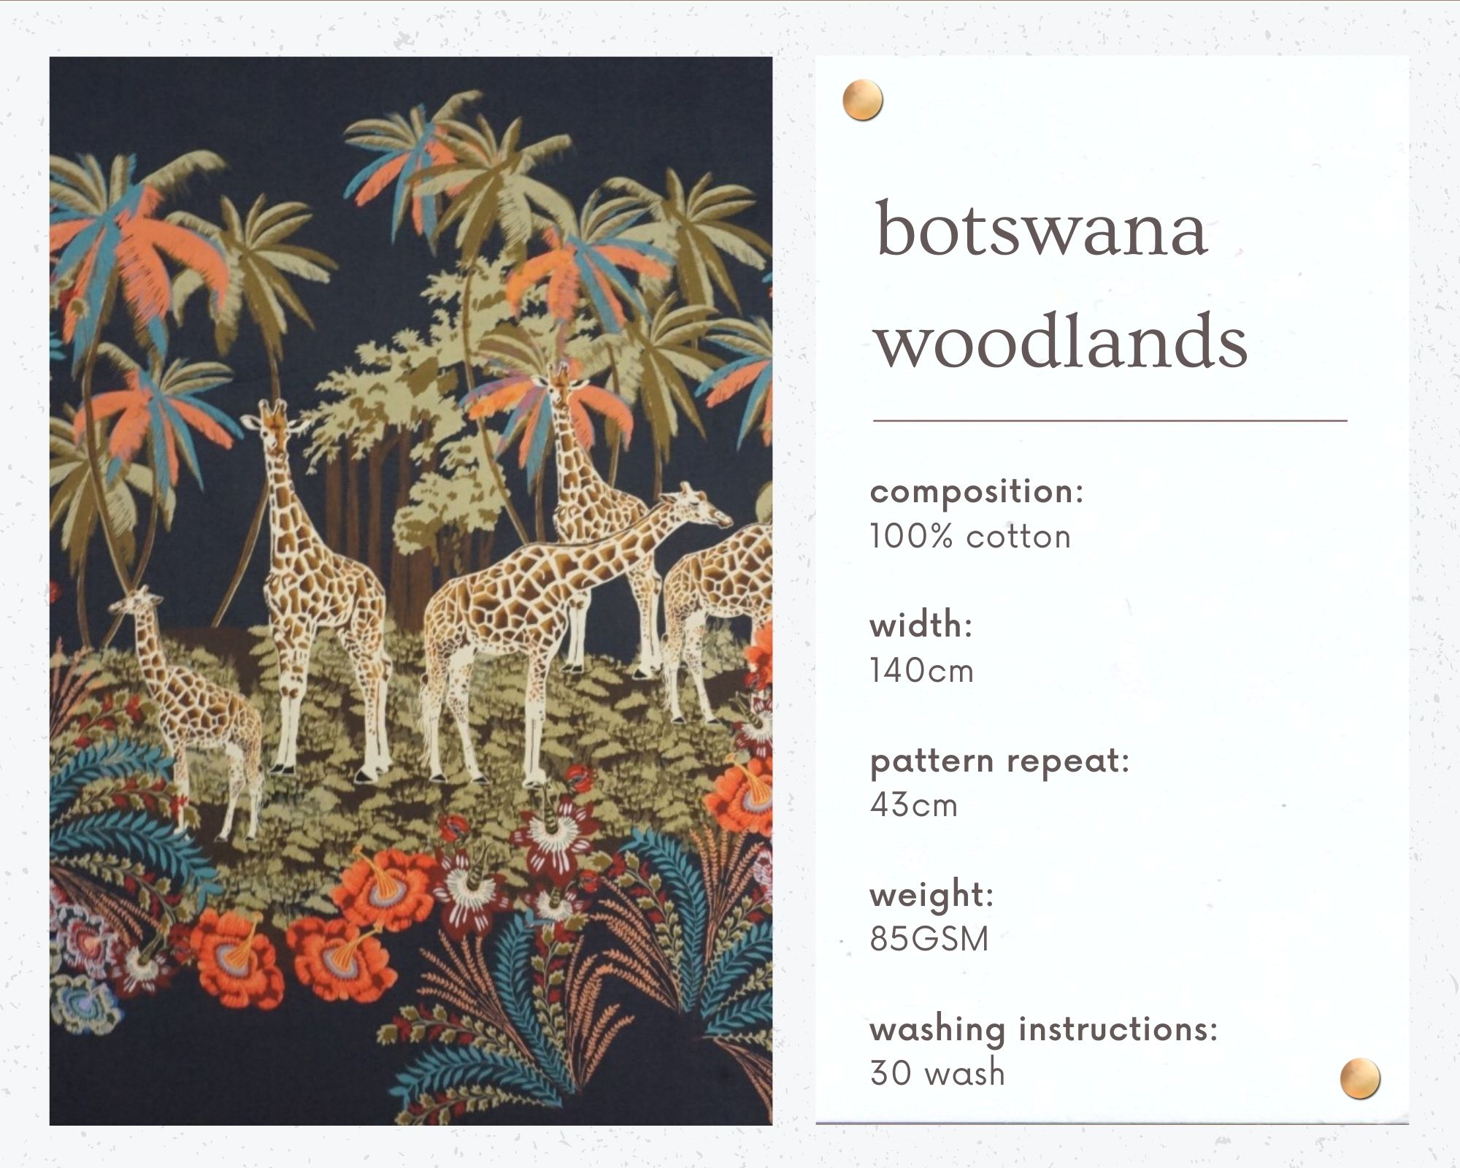1460x1168 pixels.
Task: Select the 'pattern repeat:' label
Action: pos(999,761)
